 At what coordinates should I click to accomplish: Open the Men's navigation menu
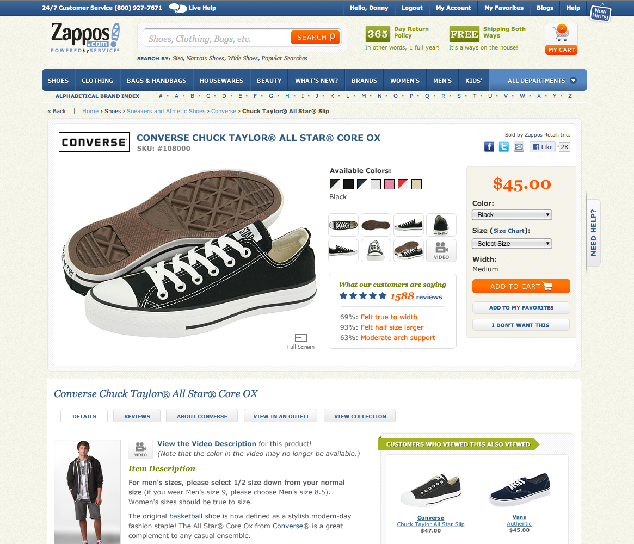click(x=442, y=81)
